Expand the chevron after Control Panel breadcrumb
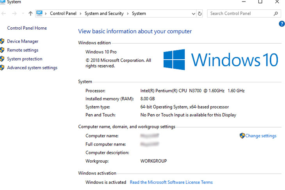The height and width of the screenshot is (190, 285). [80, 14]
